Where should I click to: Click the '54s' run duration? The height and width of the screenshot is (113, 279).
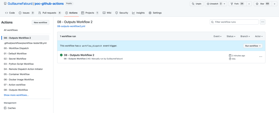pyautogui.click(x=234, y=59)
